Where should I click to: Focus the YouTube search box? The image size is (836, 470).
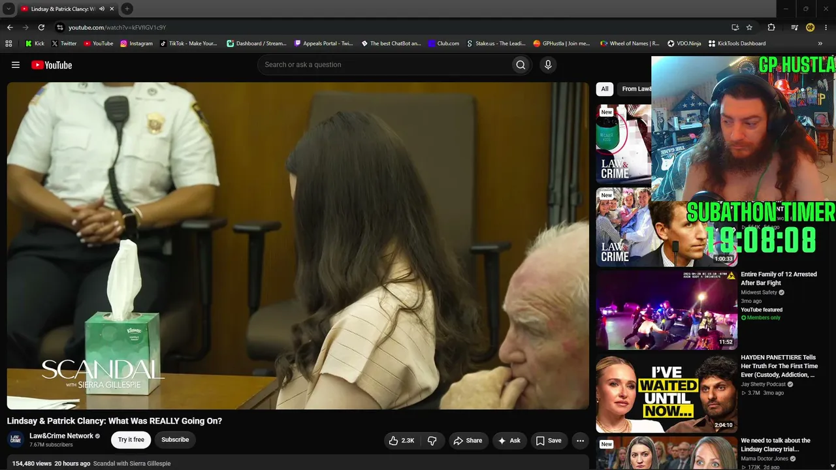point(384,65)
